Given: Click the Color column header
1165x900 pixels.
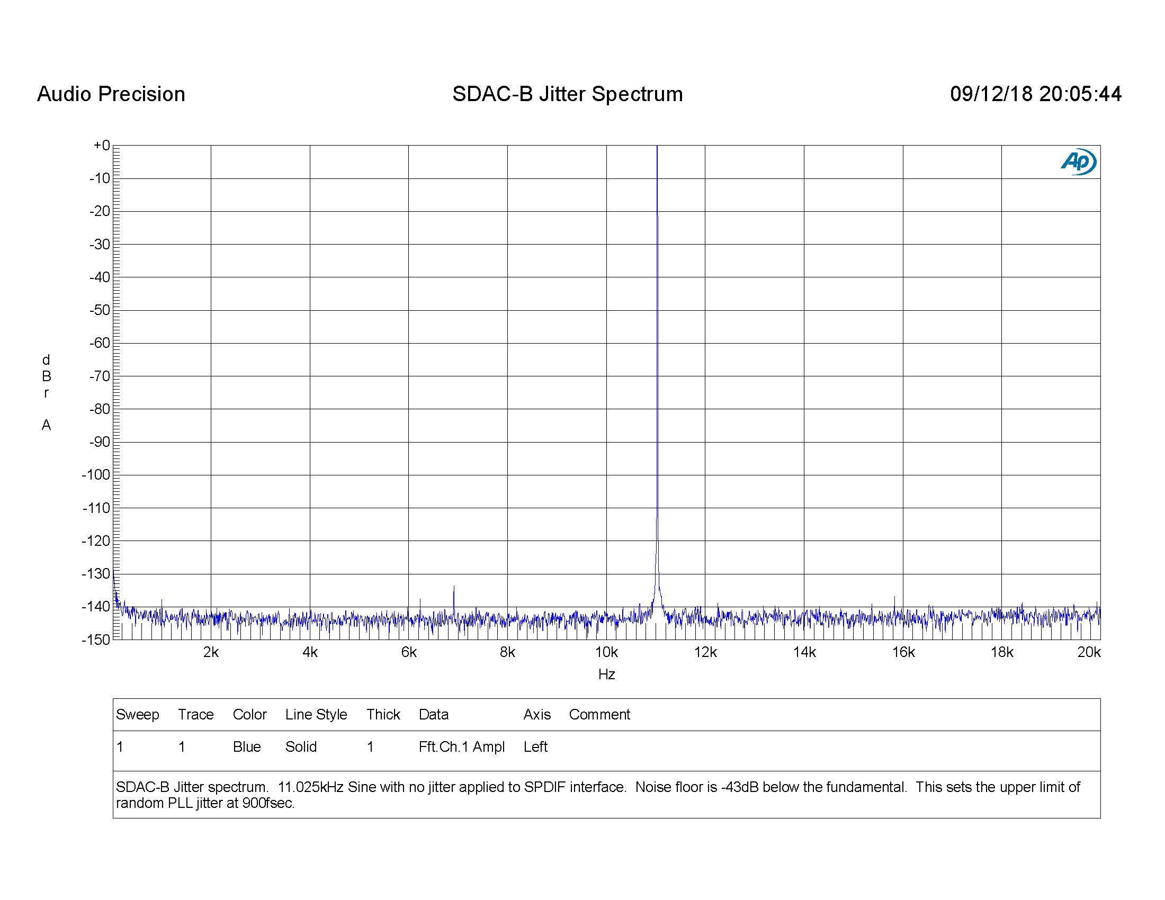Looking at the screenshot, I should coord(249,715).
